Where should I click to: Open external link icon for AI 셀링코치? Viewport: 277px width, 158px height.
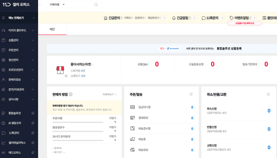point(33,123)
